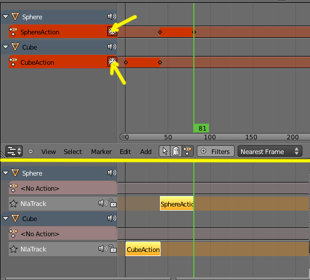
Task: Open the Edit menu
Action: pyautogui.click(x=125, y=152)
